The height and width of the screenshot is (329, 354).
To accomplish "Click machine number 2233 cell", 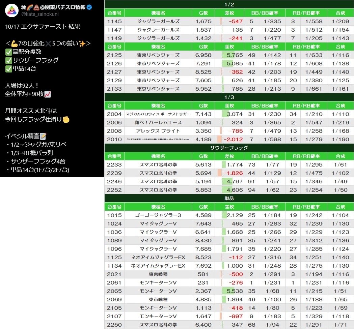I will pyautogui.click(x=114, y=164).
